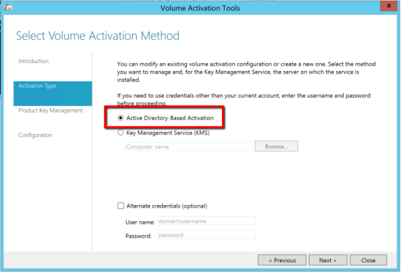Click the Password label text
The width and height of the screenshot is (401, 272).
(x=139, y=235)
